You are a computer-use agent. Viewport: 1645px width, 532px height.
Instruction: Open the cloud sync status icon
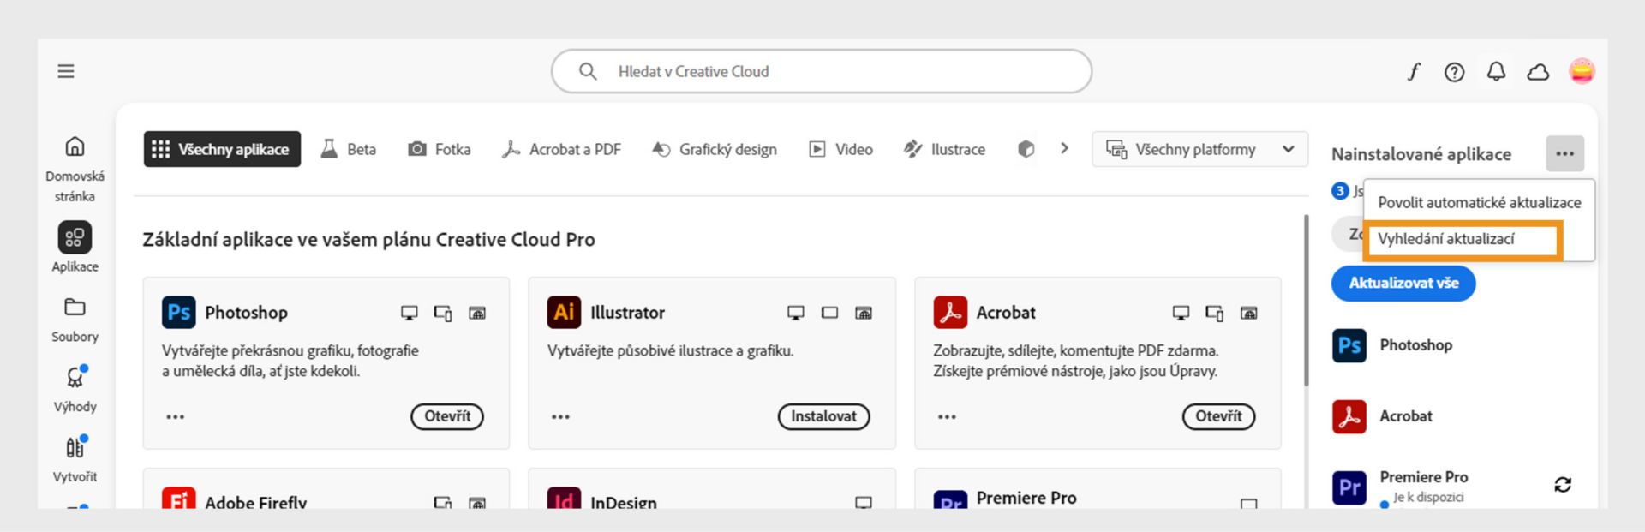(1539, 72)
